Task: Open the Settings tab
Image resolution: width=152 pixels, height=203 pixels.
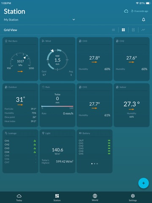Action: pos(133,198)
